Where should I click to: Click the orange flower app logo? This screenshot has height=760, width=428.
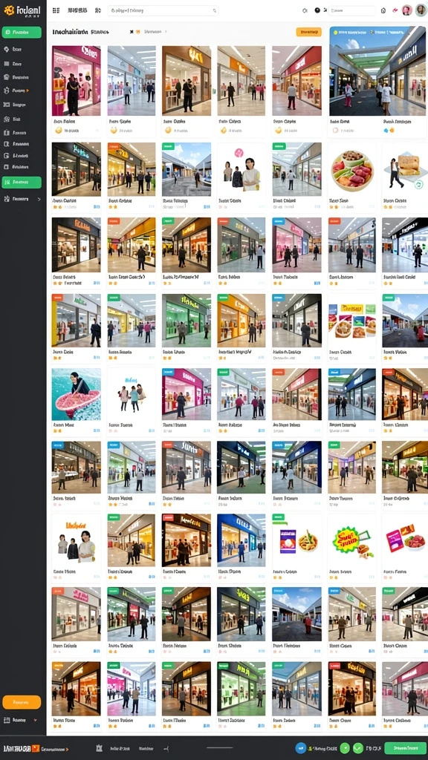7,10
